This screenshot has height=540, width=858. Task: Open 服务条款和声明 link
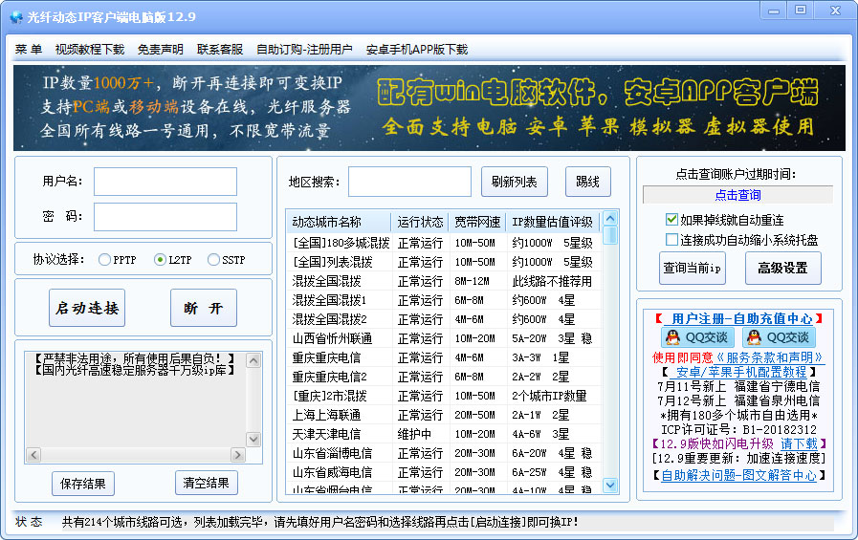(x=769, y=357)
